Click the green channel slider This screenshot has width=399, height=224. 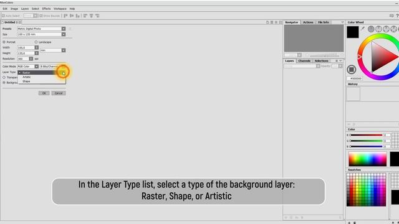[366, 141]
